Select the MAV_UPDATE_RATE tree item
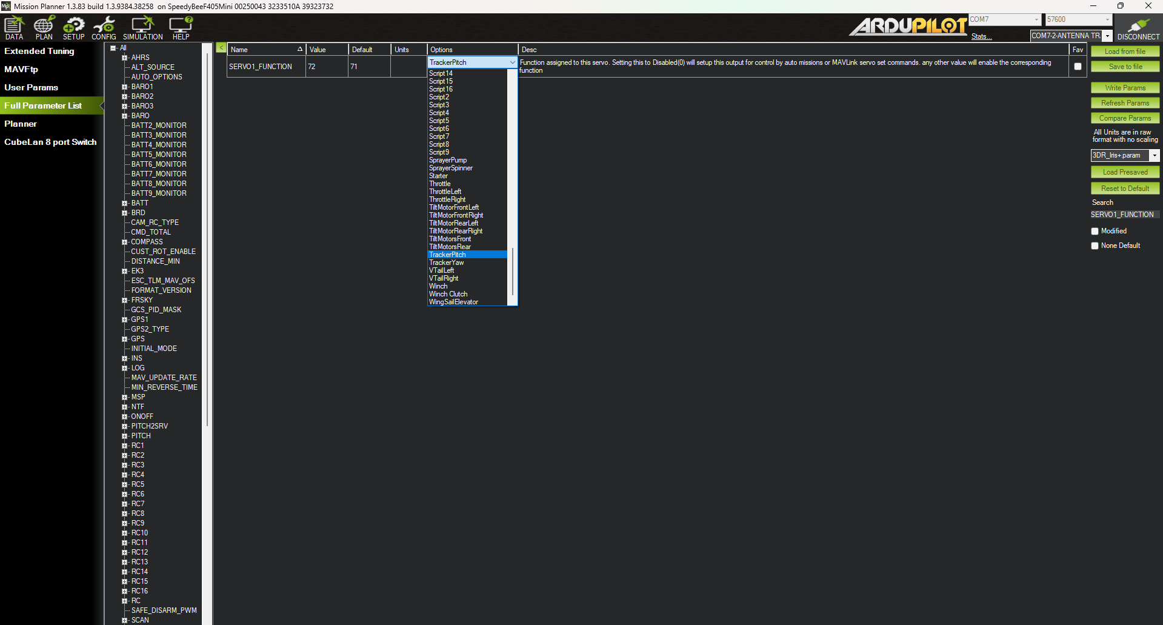This screenshot has height=625, width=1163. coord(164,378)
